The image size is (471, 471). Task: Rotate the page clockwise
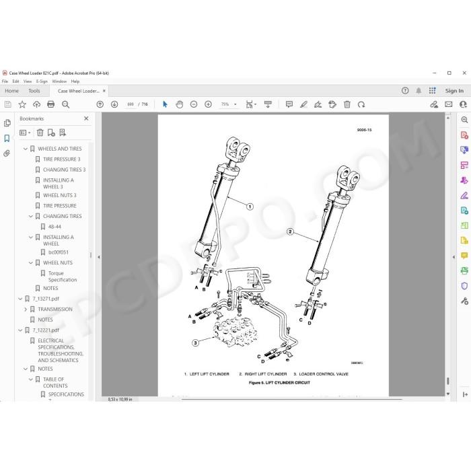[x=361, y=104]
